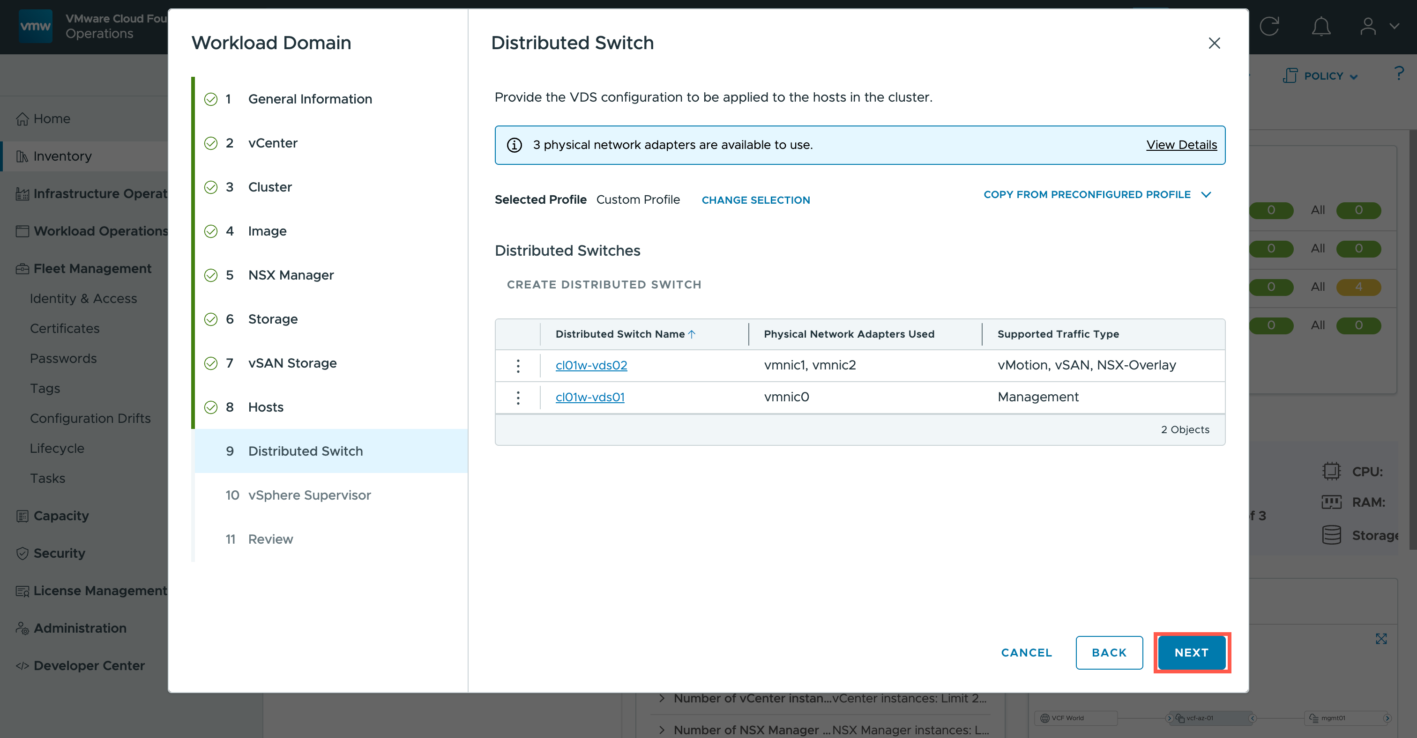Expand Number of vCenter instances row

662,698
